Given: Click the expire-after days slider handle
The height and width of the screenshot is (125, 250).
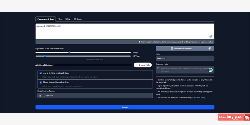Looking at the screenshot, I should [x=69, y=52].
